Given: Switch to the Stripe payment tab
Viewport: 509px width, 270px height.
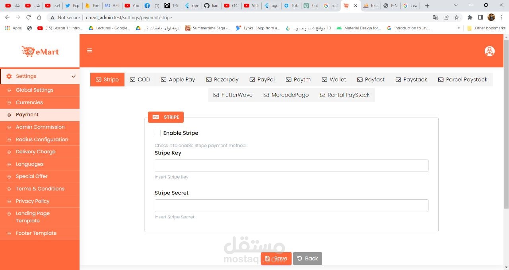Looking at the screenshot, I should [x=107, y=79].
